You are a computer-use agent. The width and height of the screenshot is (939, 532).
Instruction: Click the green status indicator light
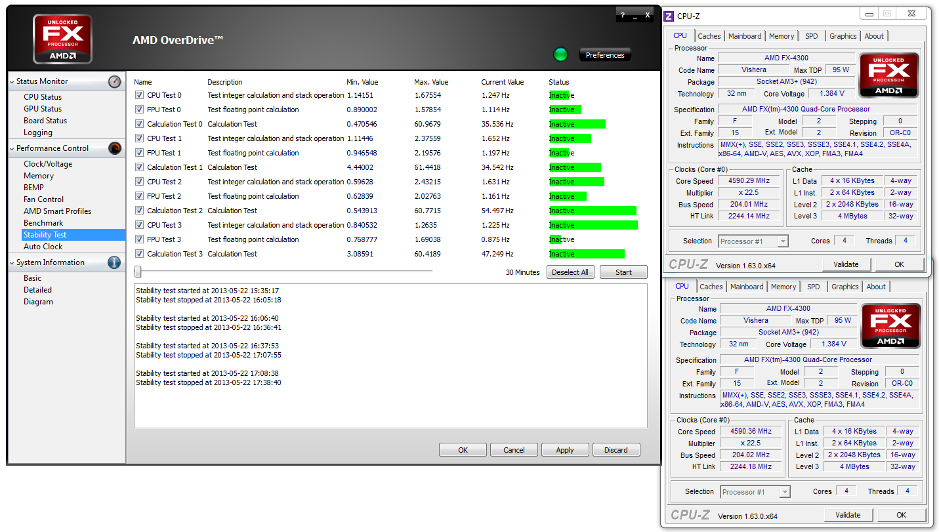(x=560, y=54)
